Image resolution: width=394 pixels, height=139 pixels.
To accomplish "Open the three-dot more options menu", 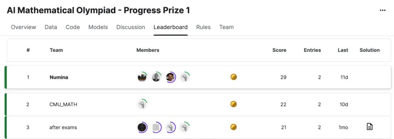I will pyautogui.click(x=382, y=10).
